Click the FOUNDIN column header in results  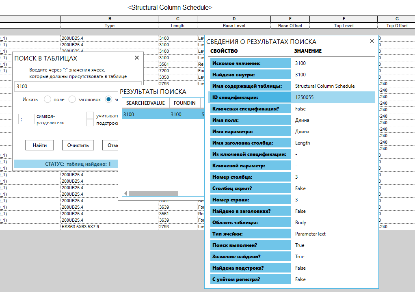[x=184, y=103]
